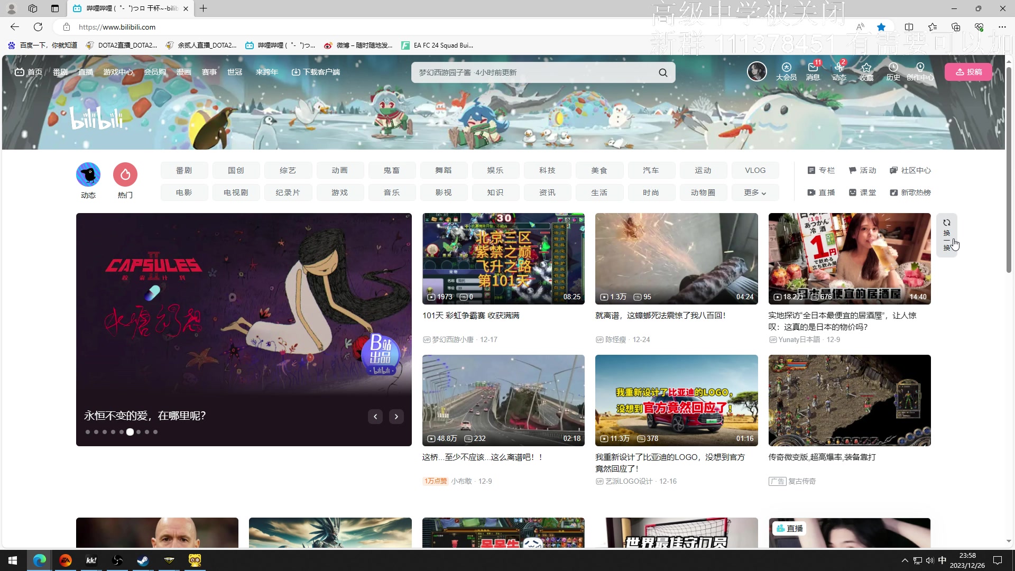Select the 动物圈 category
This screenshot has width=1015, height=571.
point(703,192)
